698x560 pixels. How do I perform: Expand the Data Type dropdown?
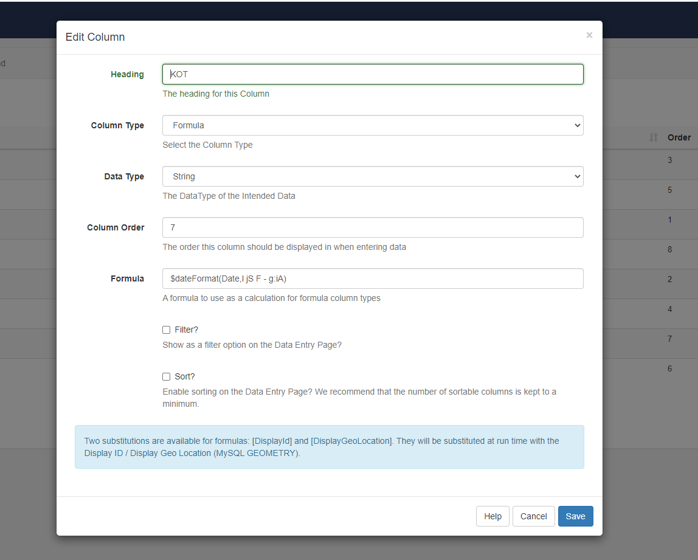[372, 176]
